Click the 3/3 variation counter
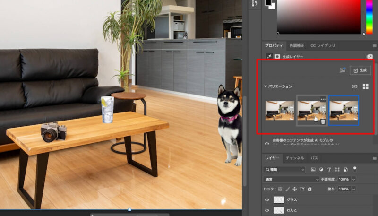Viewport: 378px width, 216px height. coord(354,86)
